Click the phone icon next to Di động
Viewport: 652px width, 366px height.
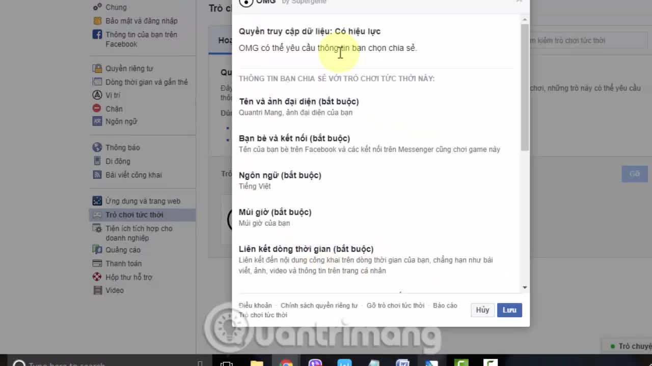[97, 161]
